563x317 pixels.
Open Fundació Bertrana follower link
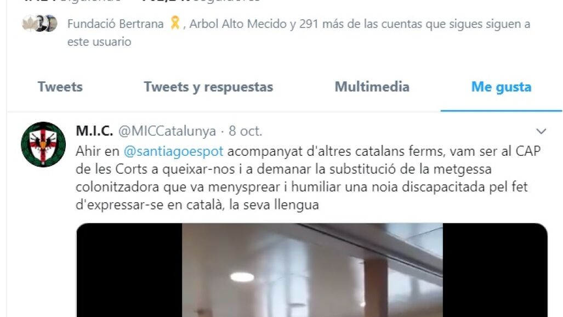pos(115,24)
